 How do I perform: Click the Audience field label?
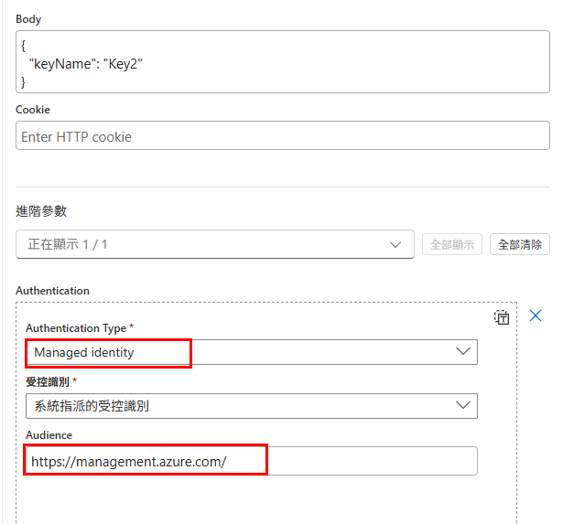pos(49,435)
